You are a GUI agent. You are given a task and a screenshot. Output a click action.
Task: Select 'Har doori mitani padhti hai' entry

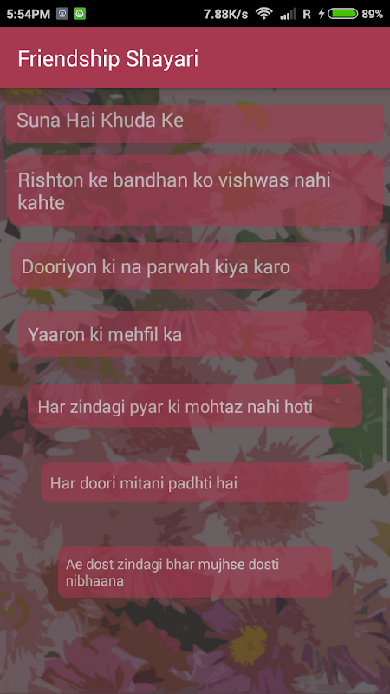click(195, 482)
